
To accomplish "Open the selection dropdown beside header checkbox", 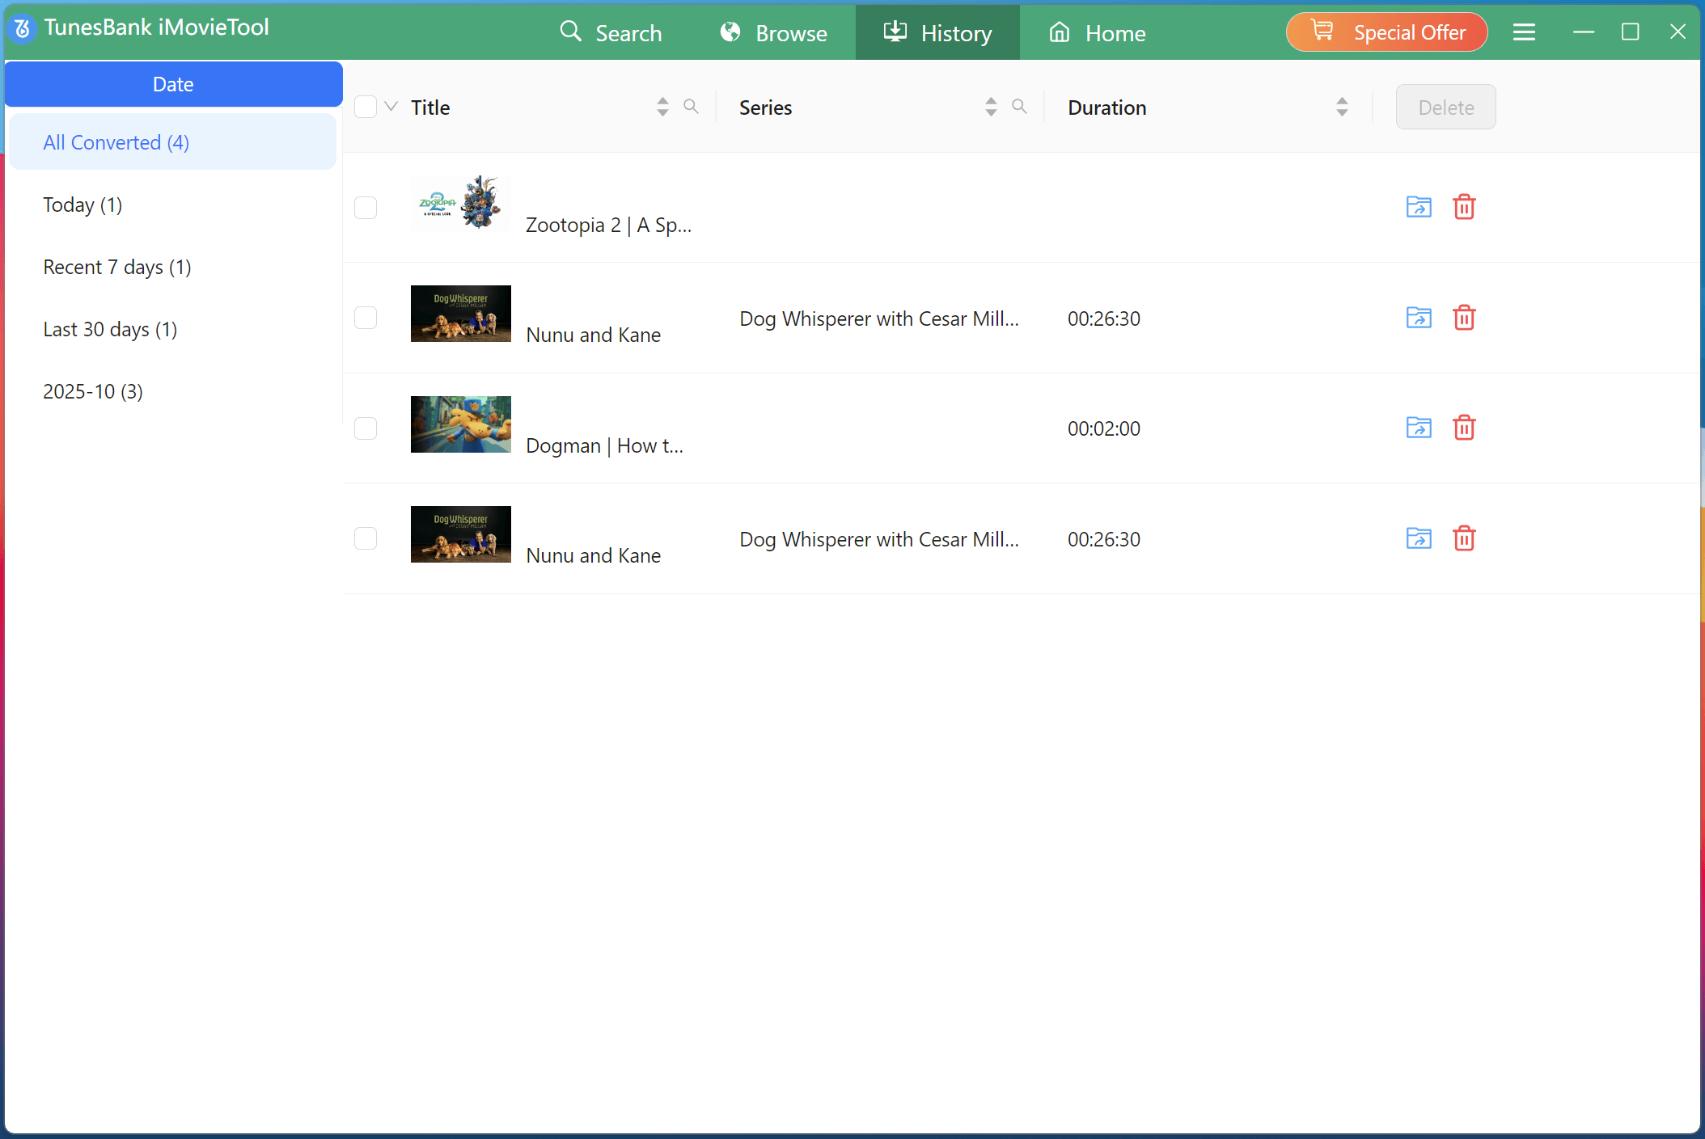I will tap(389, 106).
